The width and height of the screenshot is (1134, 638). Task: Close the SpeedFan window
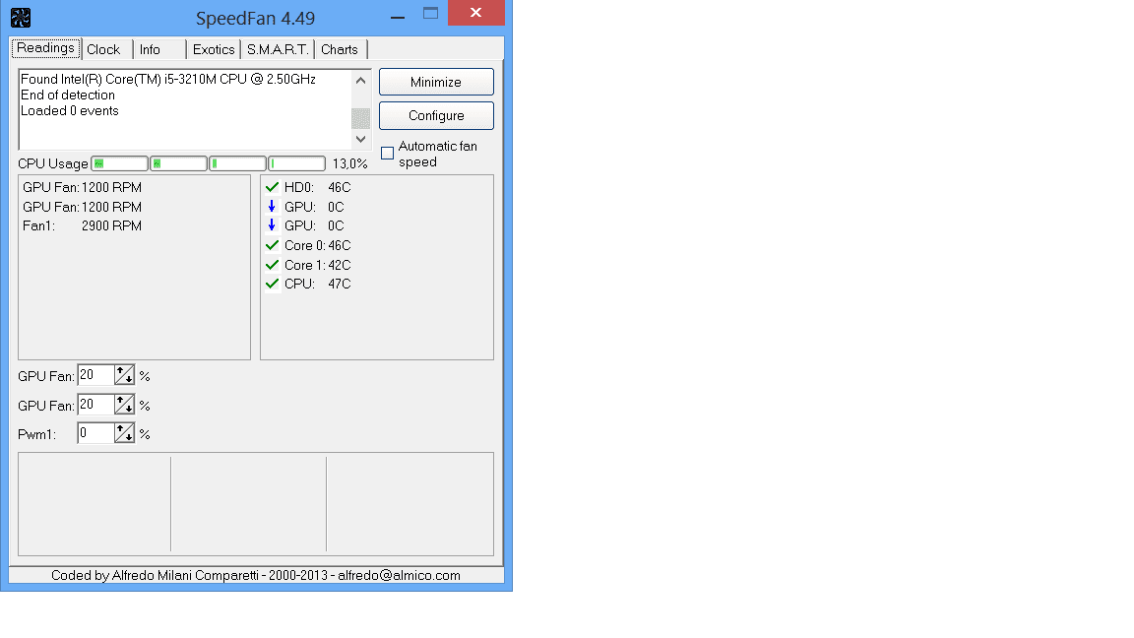point(475,12)
